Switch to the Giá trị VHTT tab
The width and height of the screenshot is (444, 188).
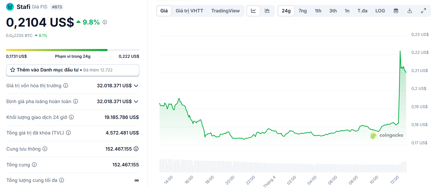(189, 11)
